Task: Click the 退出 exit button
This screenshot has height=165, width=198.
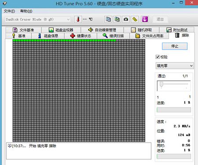Action: [160, 19]
